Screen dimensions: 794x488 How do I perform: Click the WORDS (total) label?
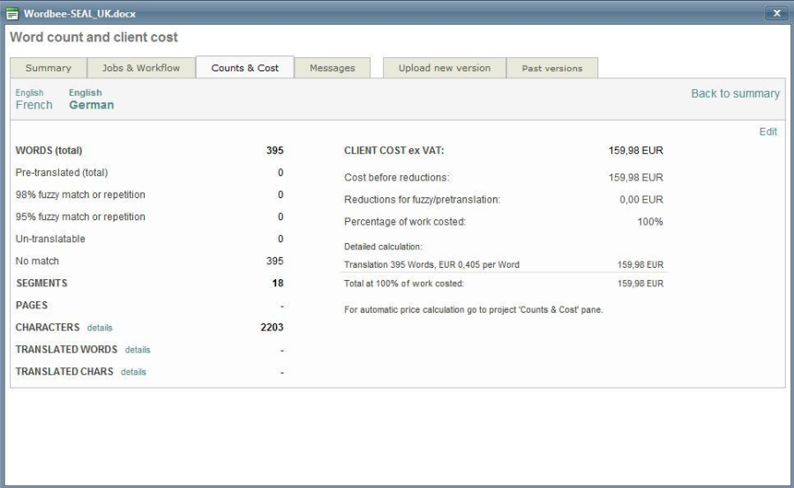click(x=49, y=151)
